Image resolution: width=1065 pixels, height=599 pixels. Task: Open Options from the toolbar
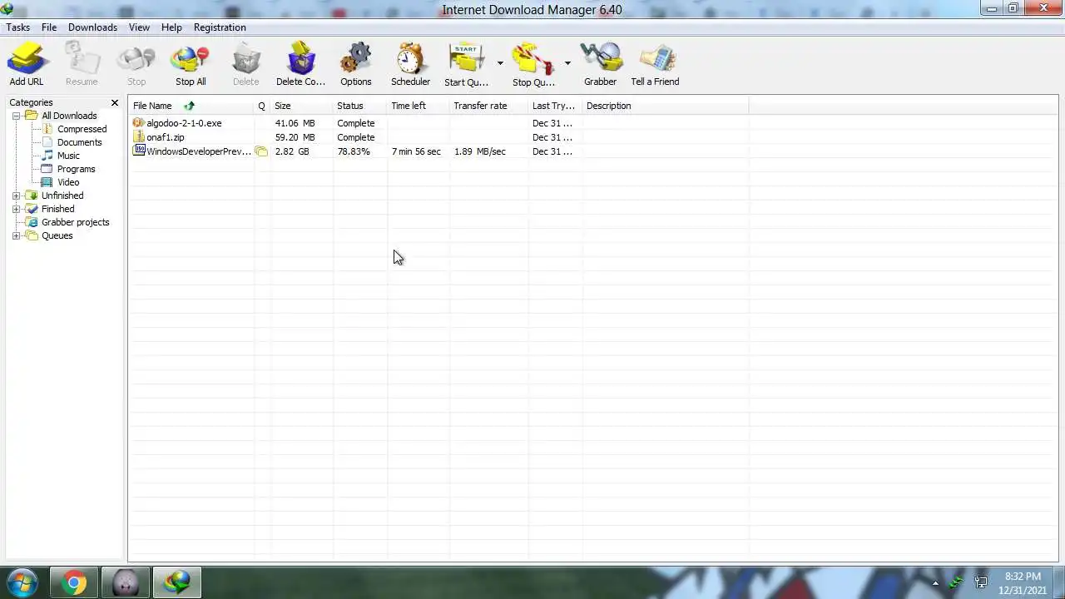[x=355, y=64]
